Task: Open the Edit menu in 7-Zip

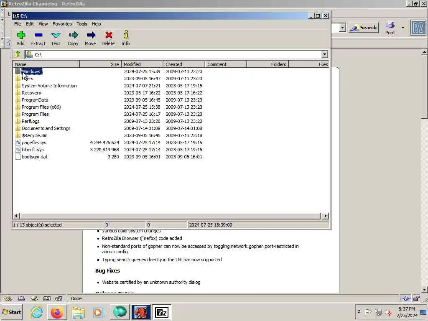Action: click(30, 24)
